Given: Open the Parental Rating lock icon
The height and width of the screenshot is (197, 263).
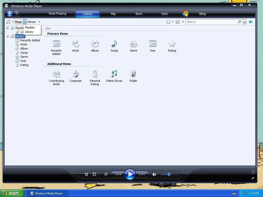Looking at the screenshot, I should pyautogui.click(x=95, y=74).
